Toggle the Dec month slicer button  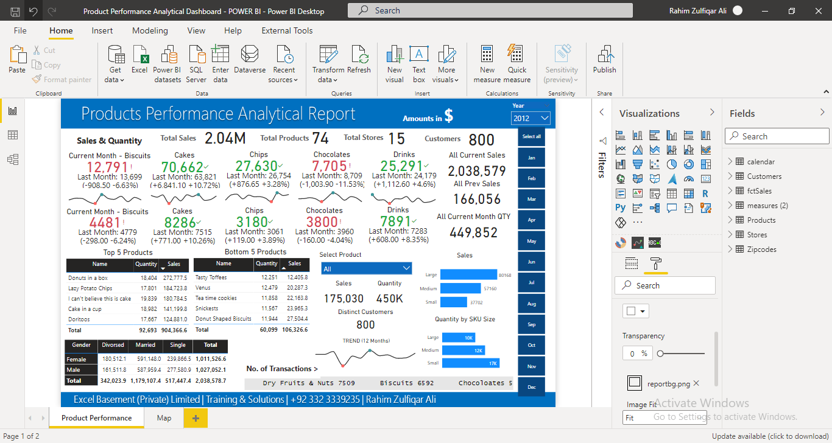(x=531, y=386)
